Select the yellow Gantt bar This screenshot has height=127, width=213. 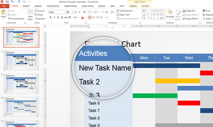[177, 81]
